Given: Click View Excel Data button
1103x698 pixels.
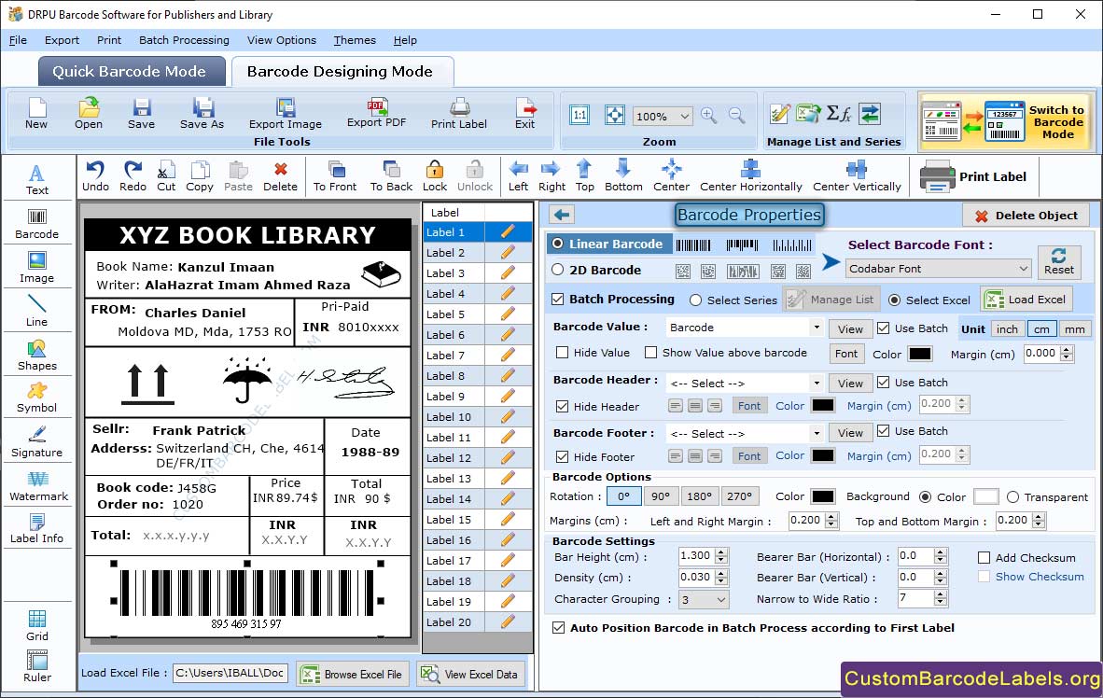Looking at the screenshot, I should [468, 674].
